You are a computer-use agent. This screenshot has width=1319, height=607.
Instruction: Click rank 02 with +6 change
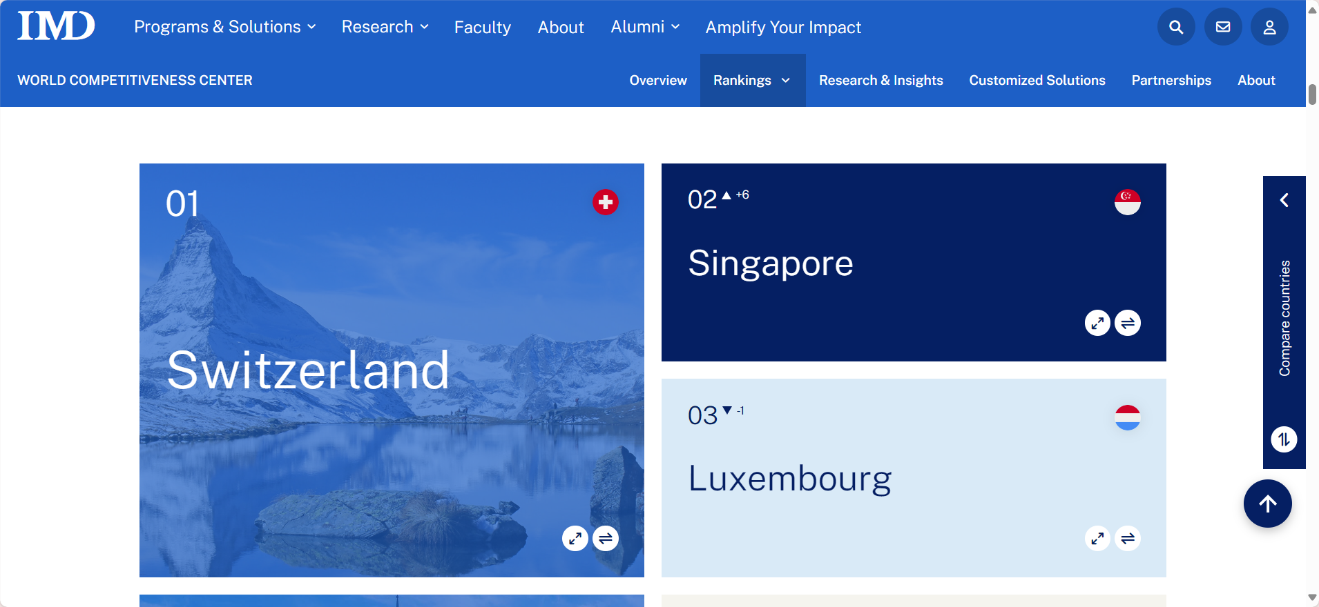(718, 199)
